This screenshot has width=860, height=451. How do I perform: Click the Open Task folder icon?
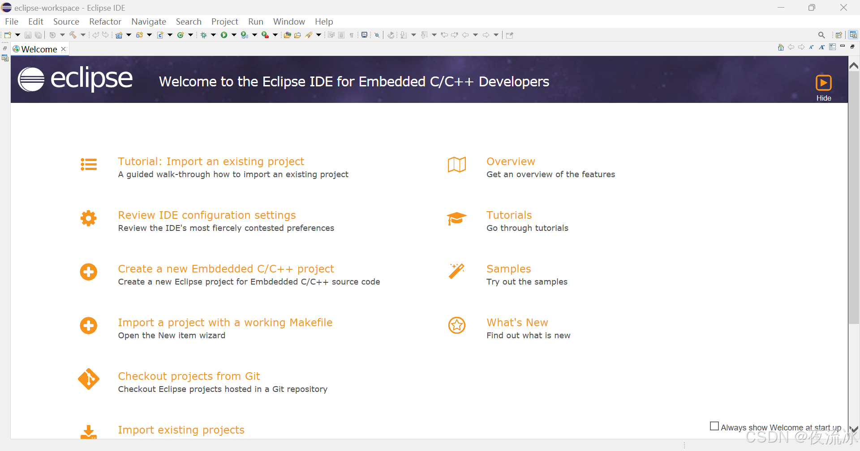click(297, 35)
